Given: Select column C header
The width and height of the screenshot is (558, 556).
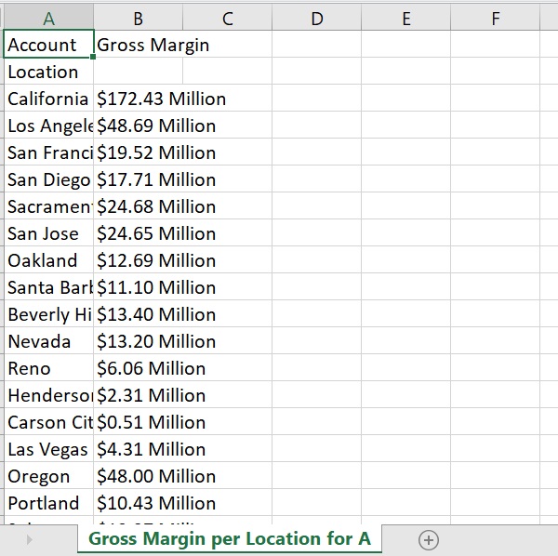Looking at the screenshot, I should (227, 18).
